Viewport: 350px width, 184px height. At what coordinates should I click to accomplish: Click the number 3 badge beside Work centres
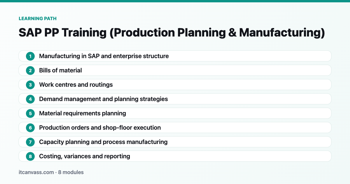click(x=30, y=85)
